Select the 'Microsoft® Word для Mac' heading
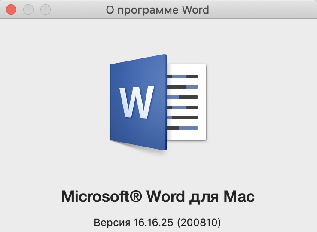This screenshot has height=232, width=317. tap(158, 196)
